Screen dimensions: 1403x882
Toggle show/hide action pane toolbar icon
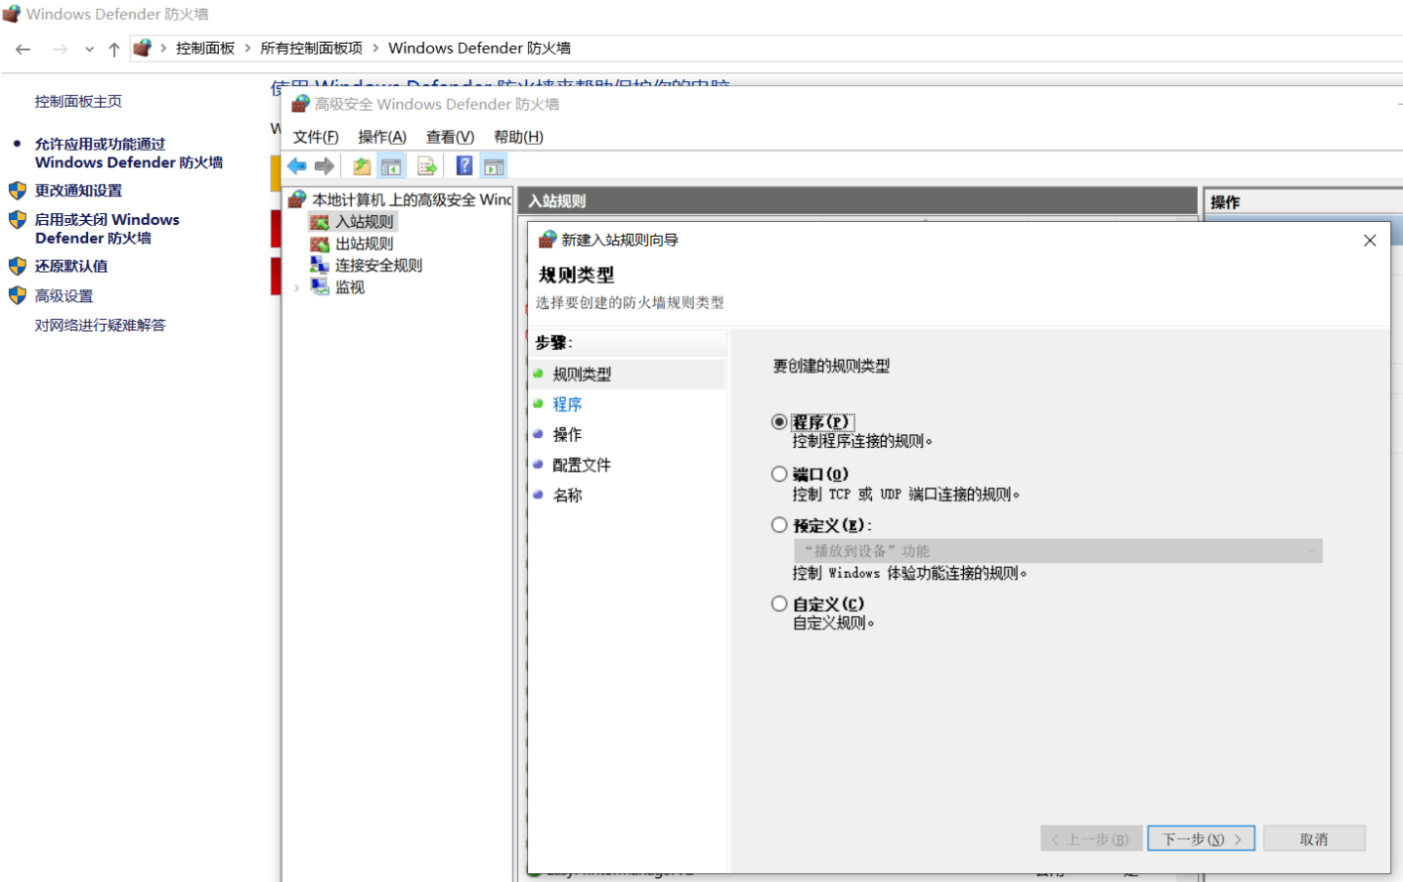pos(495,166)
